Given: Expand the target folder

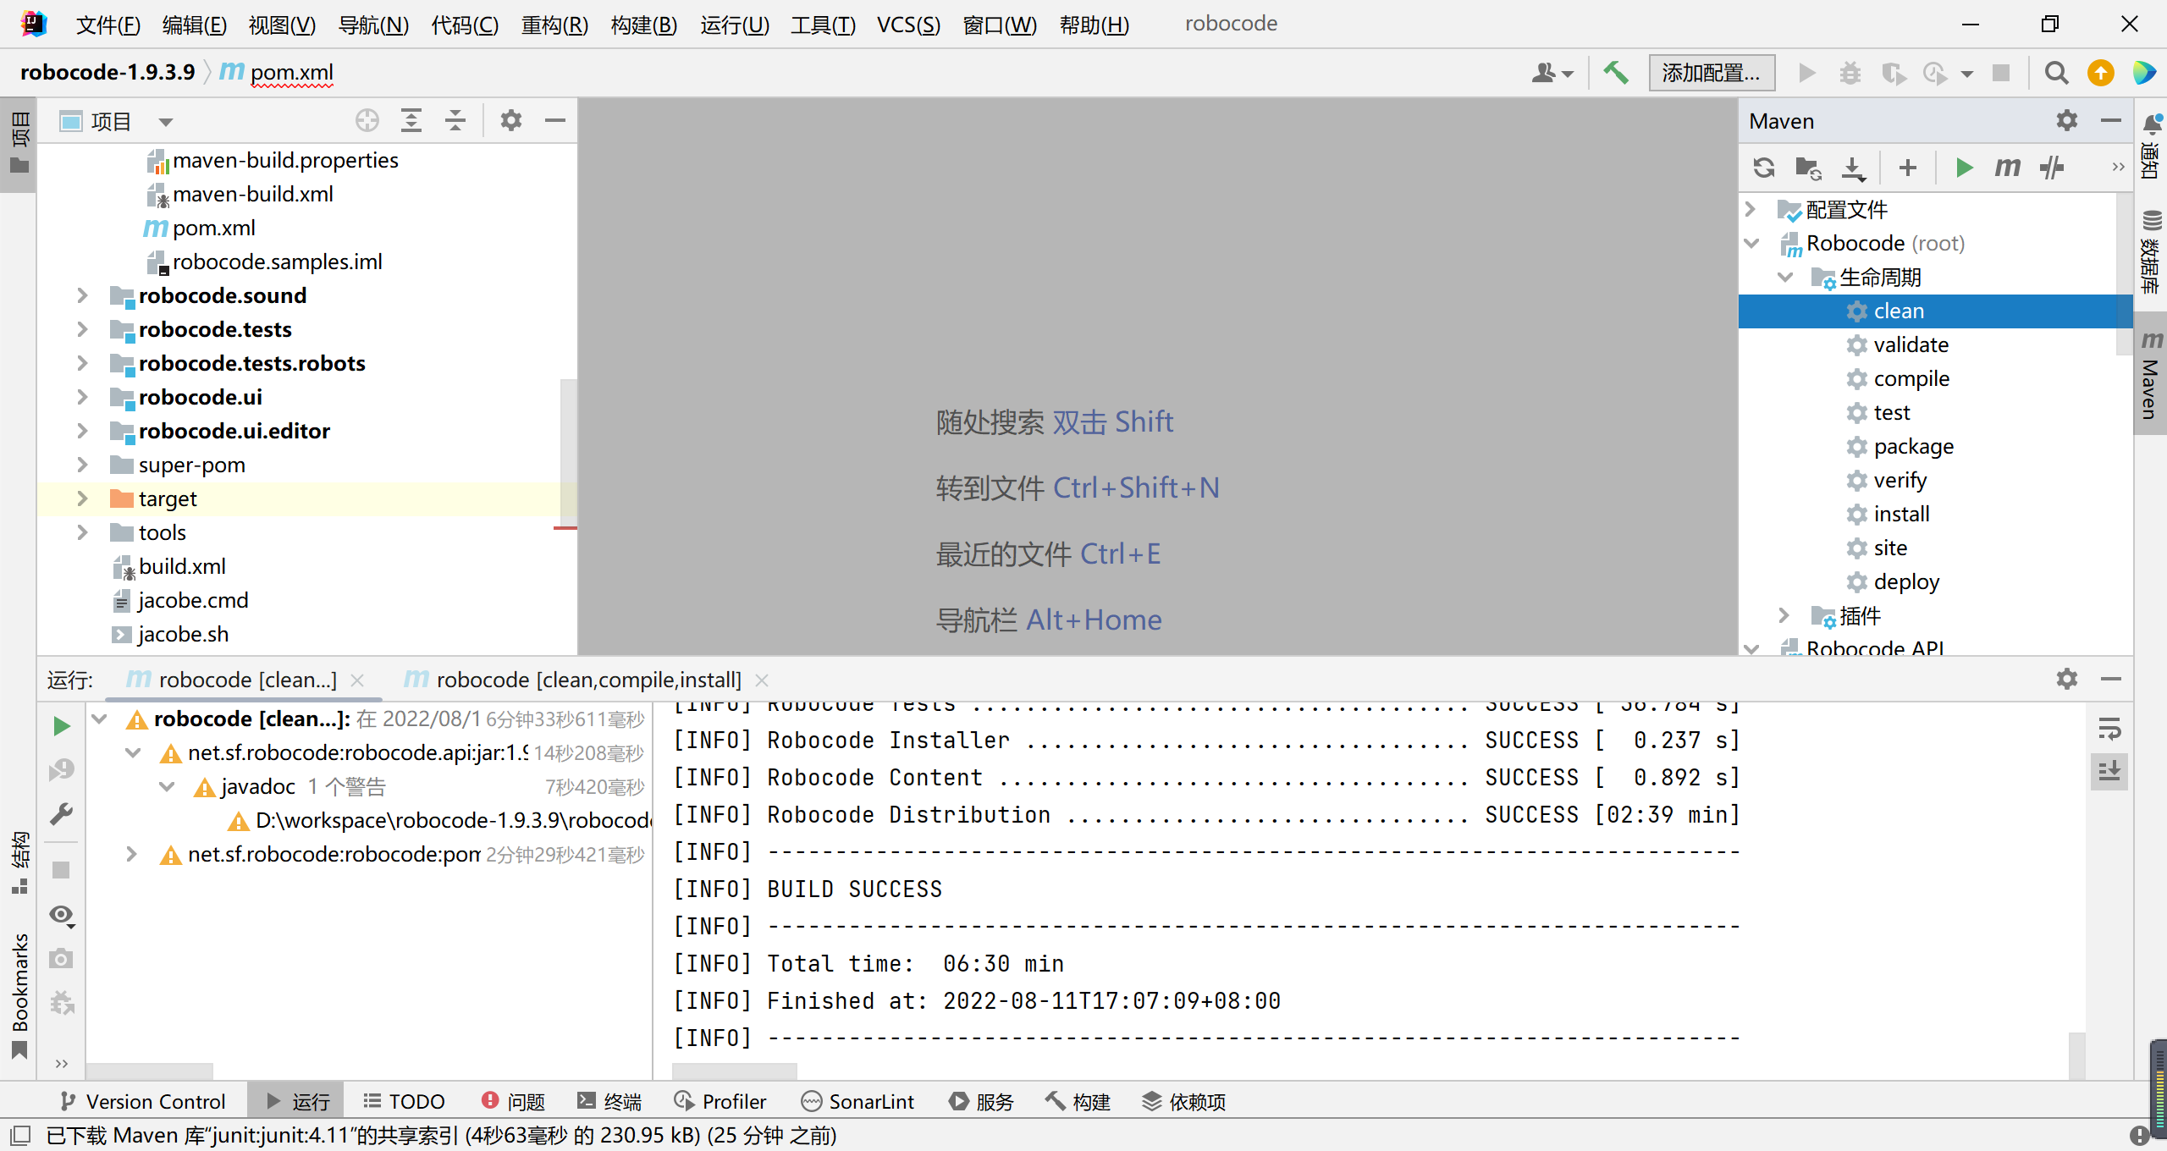Looking at the screenshot, I should [83, 498].
